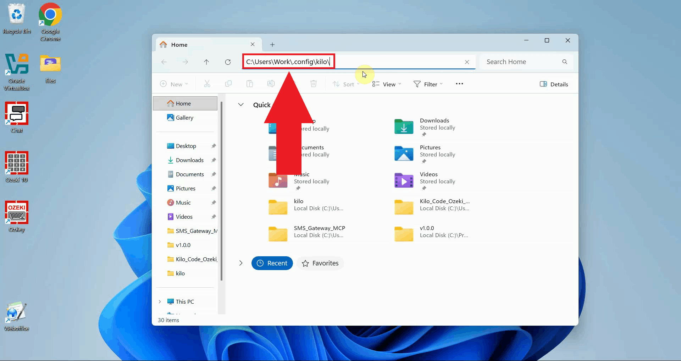Expand the Recent section chevron
The image size is (681, 361).
pyautogui.click(x=241, y=263)
